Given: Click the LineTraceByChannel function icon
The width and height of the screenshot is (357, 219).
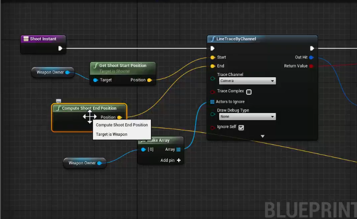Looking at the screenshot, I should pyautogui.click(x=213, y=39).
